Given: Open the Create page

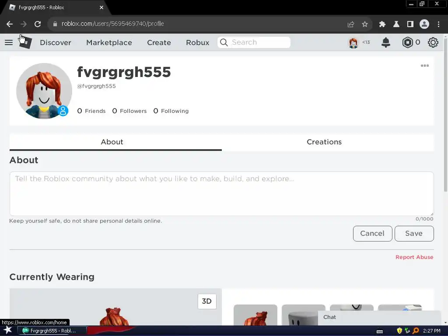Looking at the screenshot, I should (x=159, y=42).
